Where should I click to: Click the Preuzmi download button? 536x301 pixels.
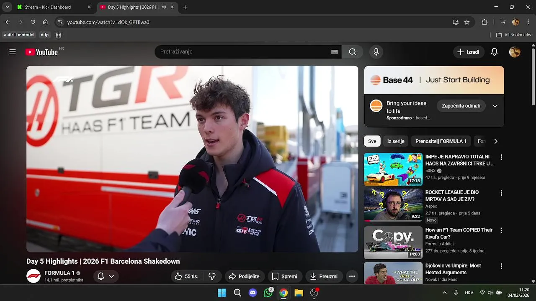(324, 276)
